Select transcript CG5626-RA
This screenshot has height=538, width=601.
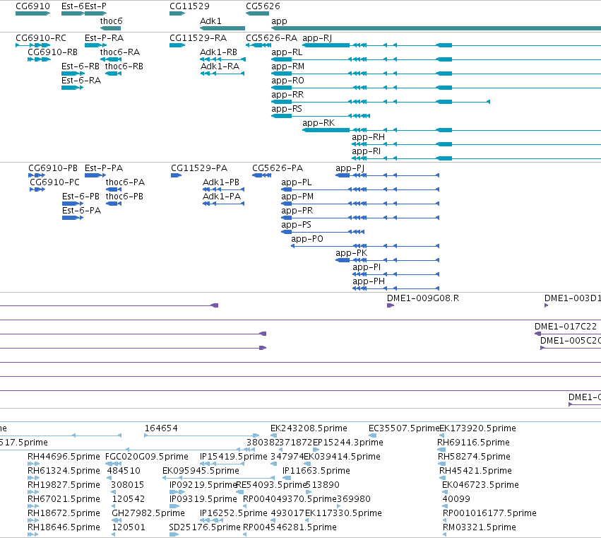pyautogui.click(x=271, y=38)
